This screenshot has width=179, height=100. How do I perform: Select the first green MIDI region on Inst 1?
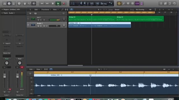tap(92, 19)
